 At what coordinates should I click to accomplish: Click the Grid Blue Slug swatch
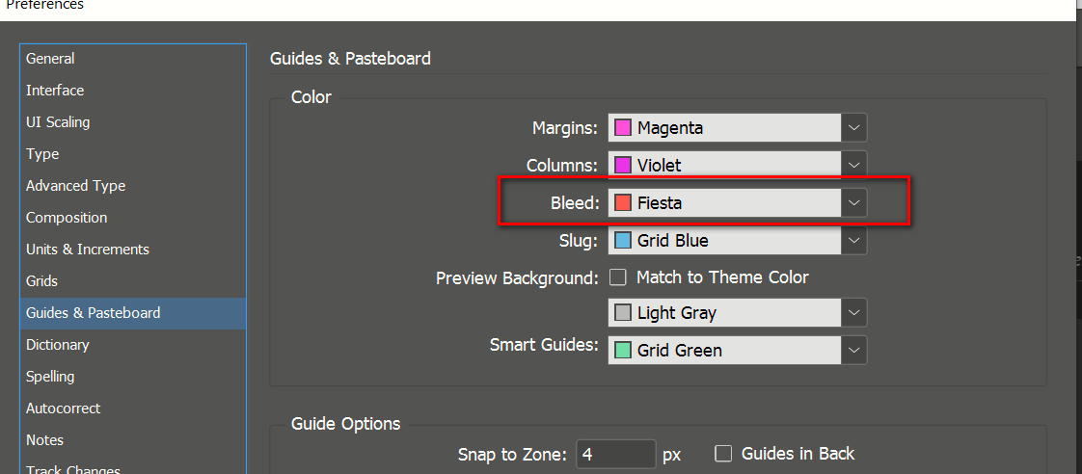click(x=624, y=241)
